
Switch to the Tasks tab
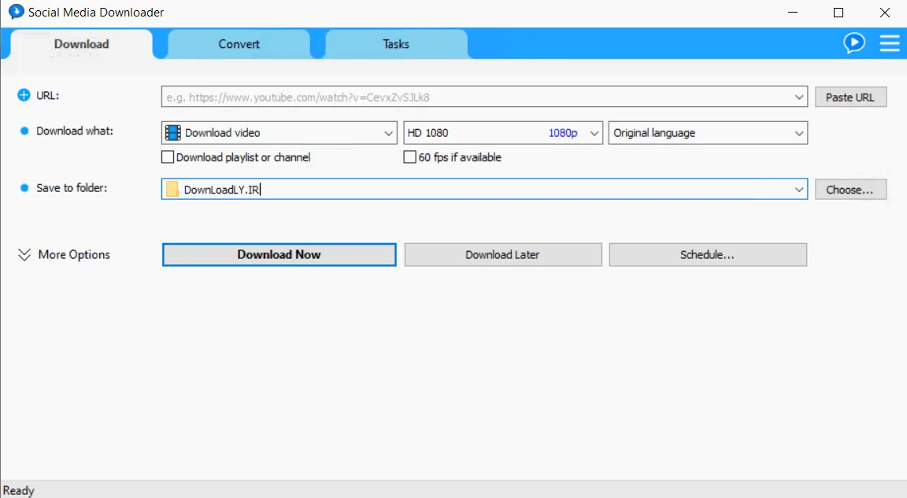pos(396,44)
